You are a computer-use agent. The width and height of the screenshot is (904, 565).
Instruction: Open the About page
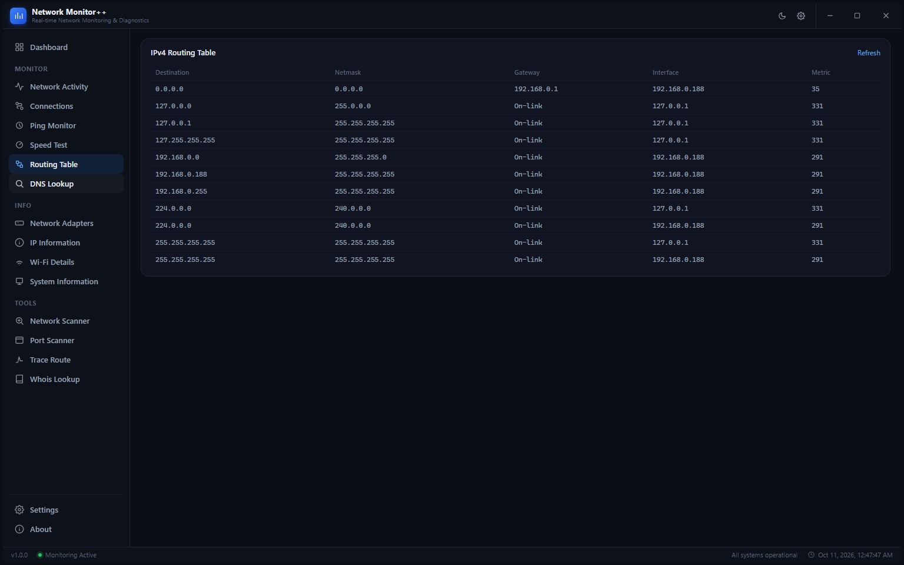66,529
